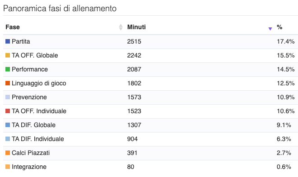Click the yellow TA OFF. Globale swatch
This screenshot has width=298, height=177.
(x=8, y=55)
